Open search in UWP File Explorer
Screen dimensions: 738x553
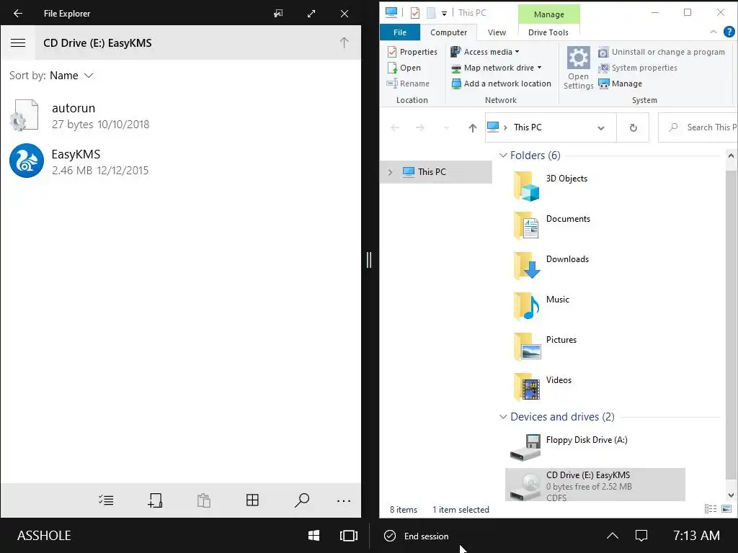coord(302,500)
